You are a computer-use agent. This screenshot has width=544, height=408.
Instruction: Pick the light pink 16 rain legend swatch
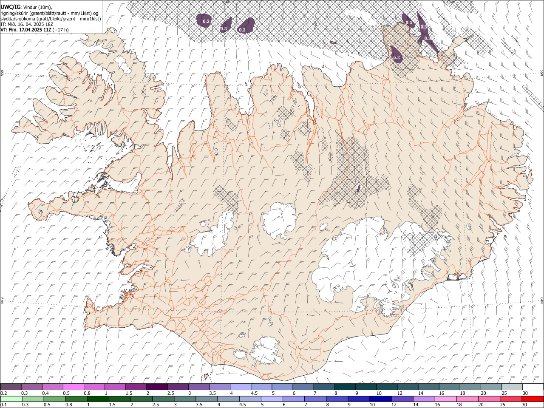[446, 399]
